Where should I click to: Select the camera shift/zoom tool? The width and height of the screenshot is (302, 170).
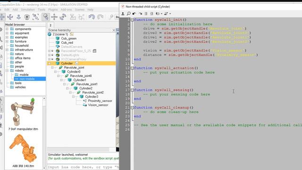[x=18, y=17]
